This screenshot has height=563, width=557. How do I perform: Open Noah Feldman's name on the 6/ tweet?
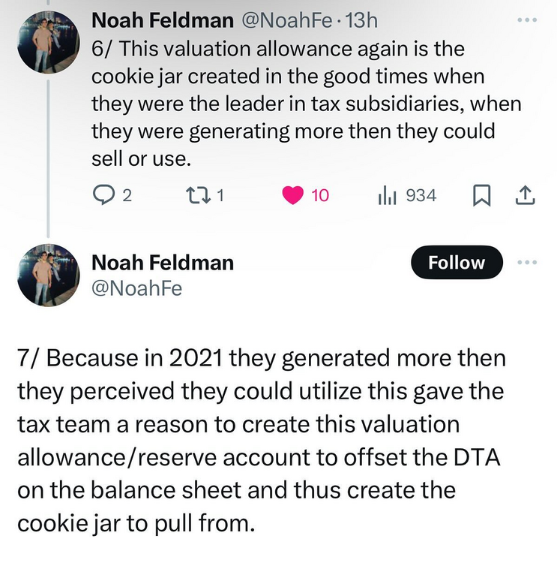click(161, 20)
